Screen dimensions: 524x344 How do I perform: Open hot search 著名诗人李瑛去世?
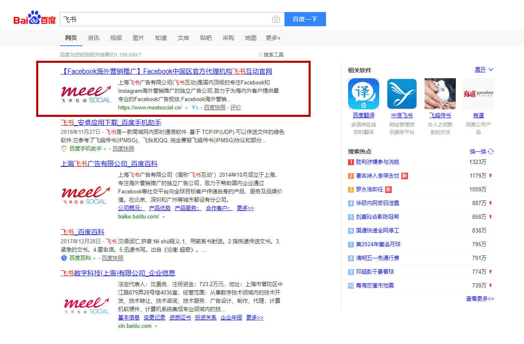pos(378,176)
